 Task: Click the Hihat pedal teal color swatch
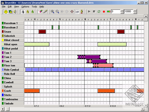click(3, 48)
